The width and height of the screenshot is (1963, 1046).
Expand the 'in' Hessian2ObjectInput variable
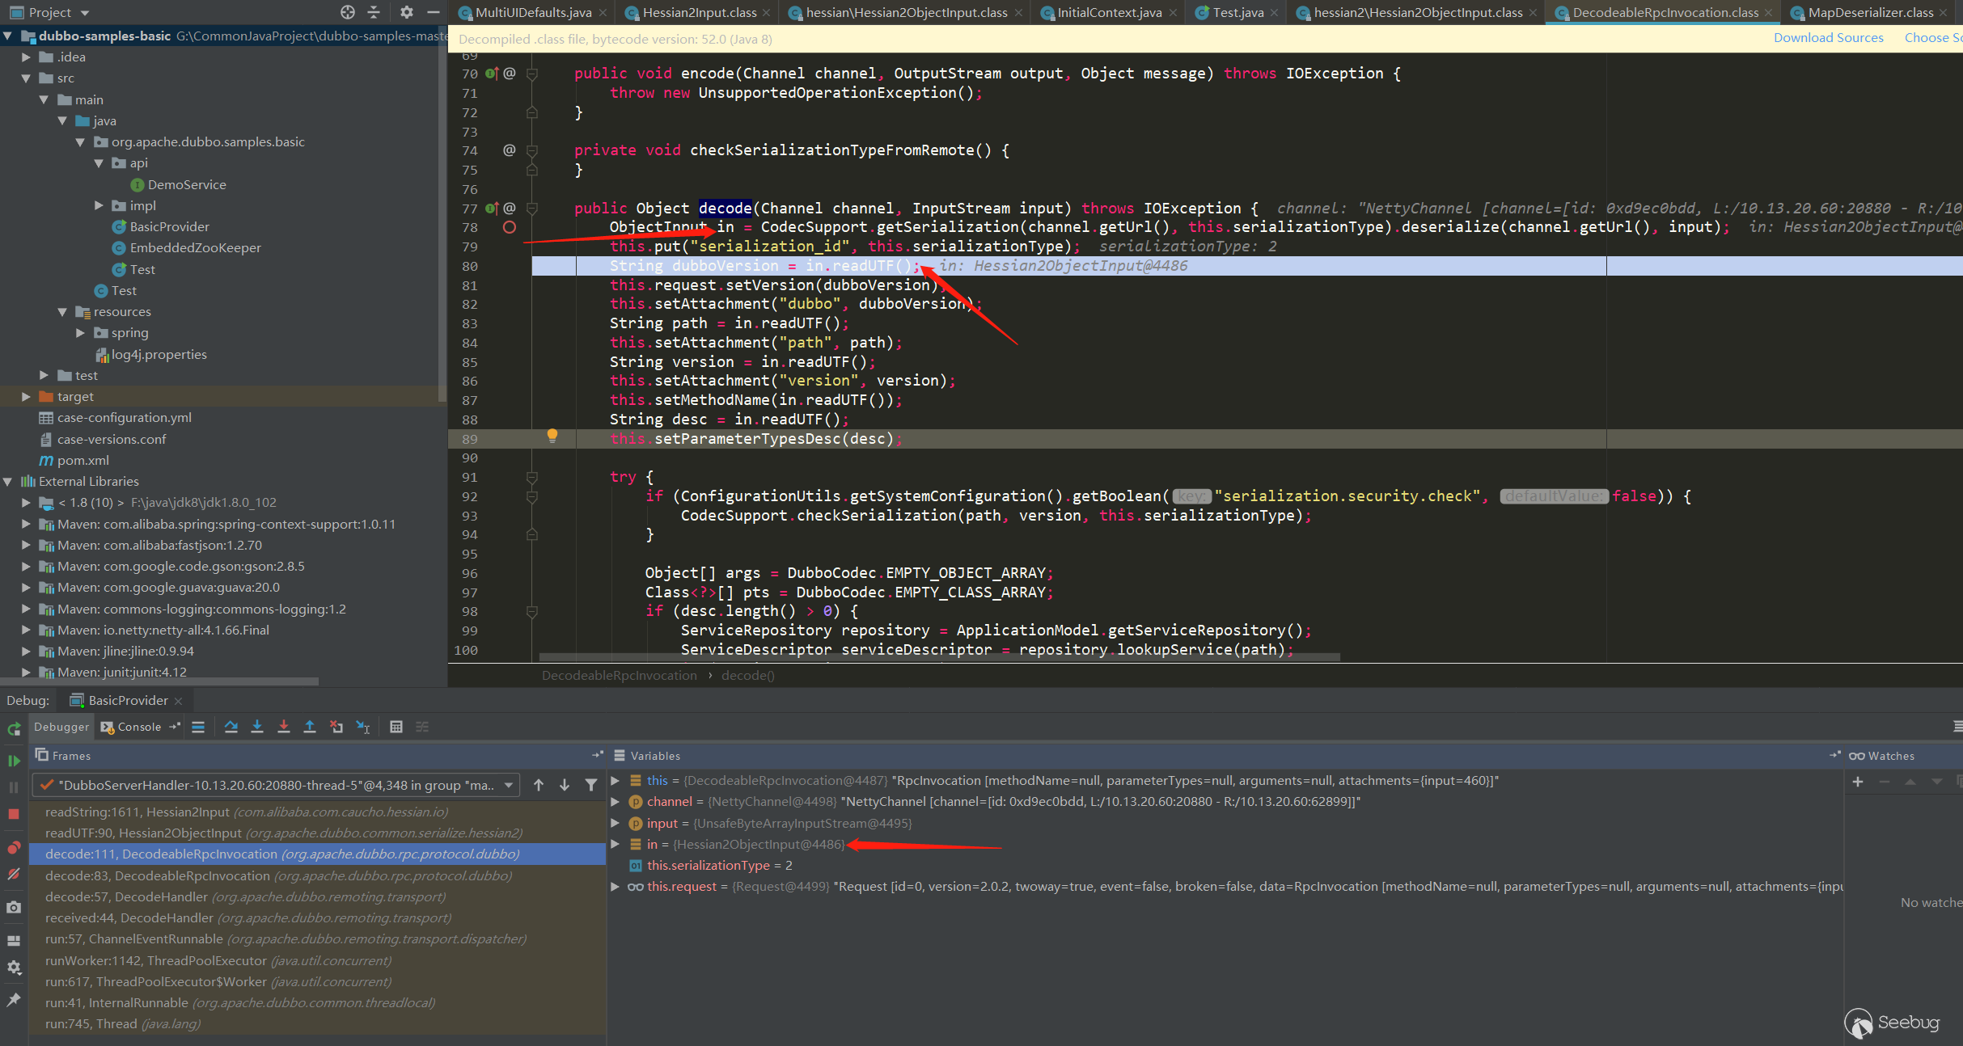coord(615,844)
